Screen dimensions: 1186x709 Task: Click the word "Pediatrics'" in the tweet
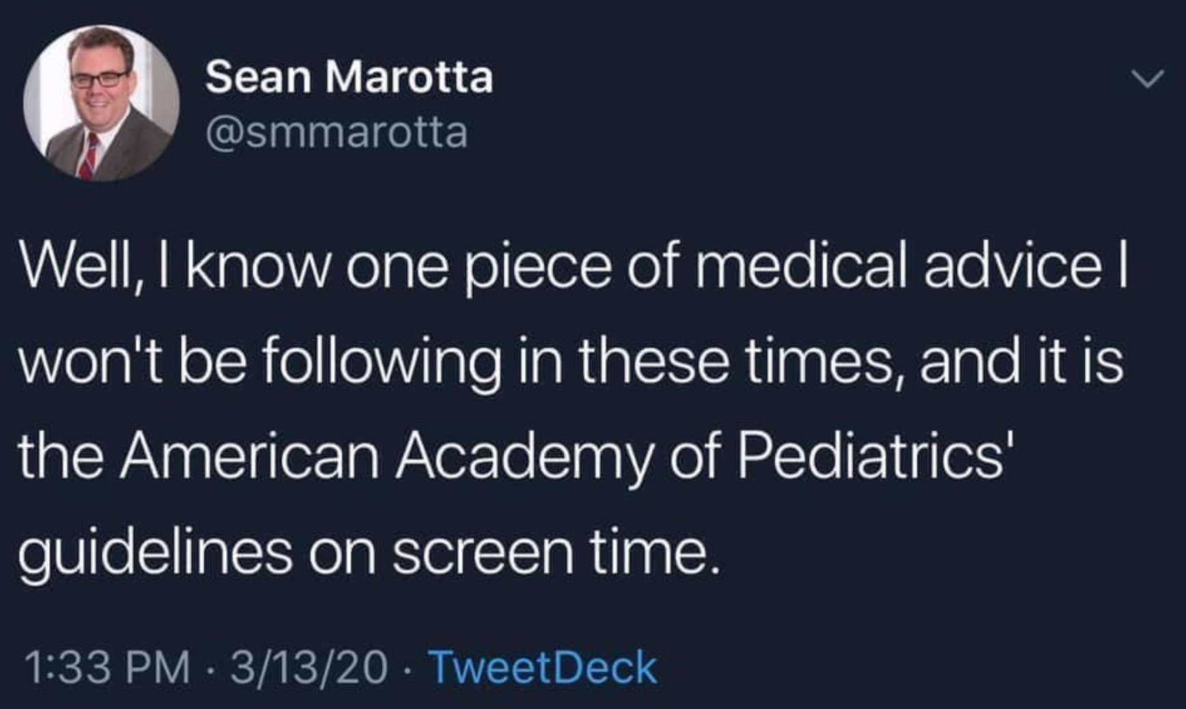click(872, 456)
